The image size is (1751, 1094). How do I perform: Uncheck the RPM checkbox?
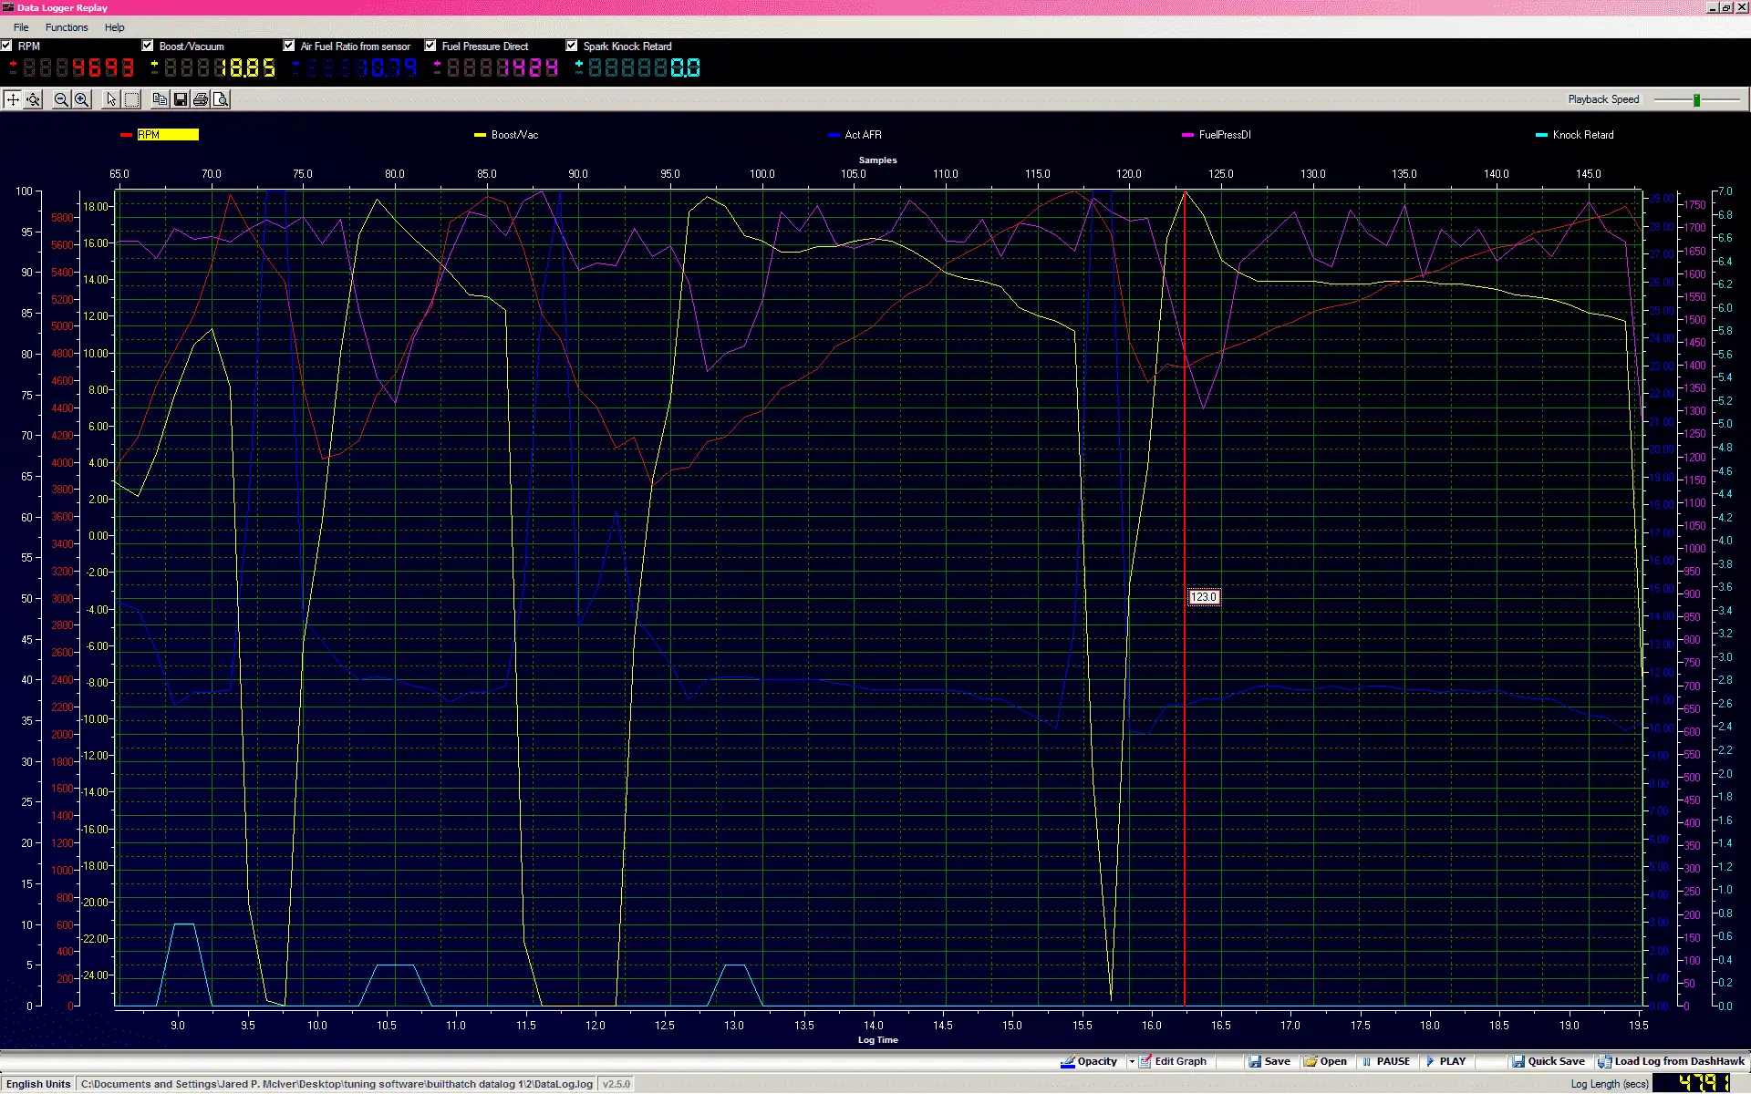coord(6,46)
